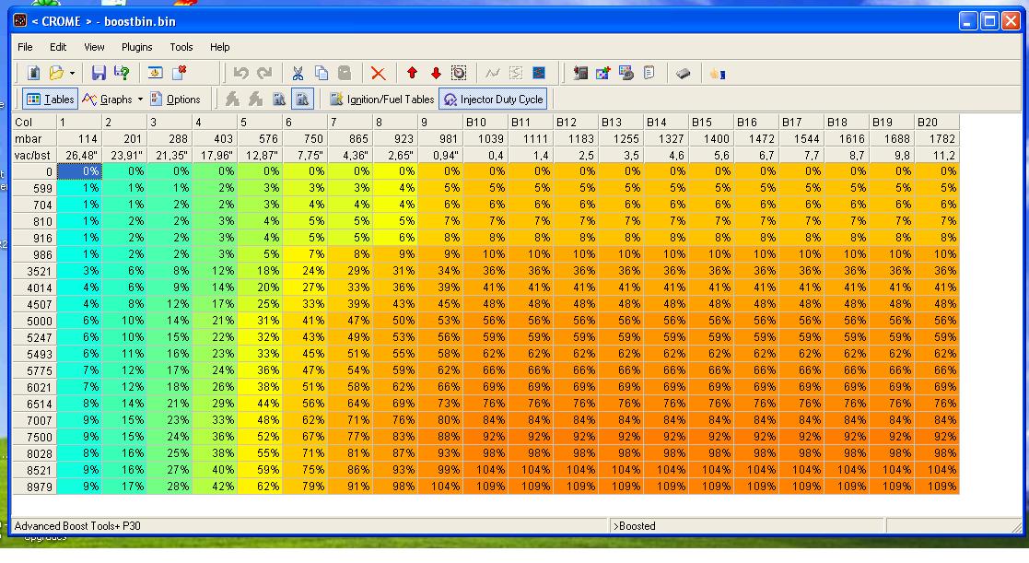The width and height of the screenshot is (1029, 563).
Task: Open the Plugins menu
Action: (137, 47)
